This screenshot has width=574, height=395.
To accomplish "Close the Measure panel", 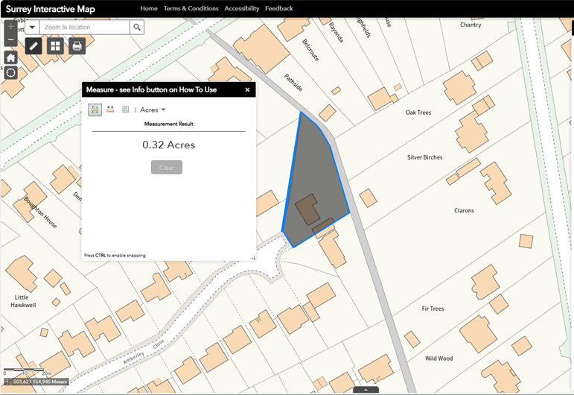I will [247, 89].
